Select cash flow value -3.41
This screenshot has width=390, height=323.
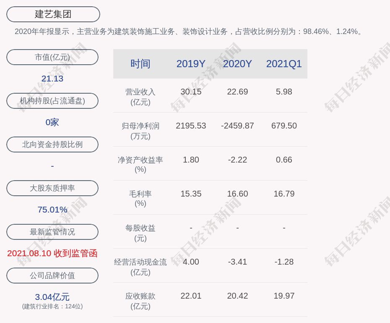237,262
